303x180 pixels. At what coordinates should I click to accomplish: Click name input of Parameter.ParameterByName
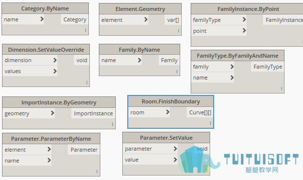pyautogui.click(x=27, y=161)
